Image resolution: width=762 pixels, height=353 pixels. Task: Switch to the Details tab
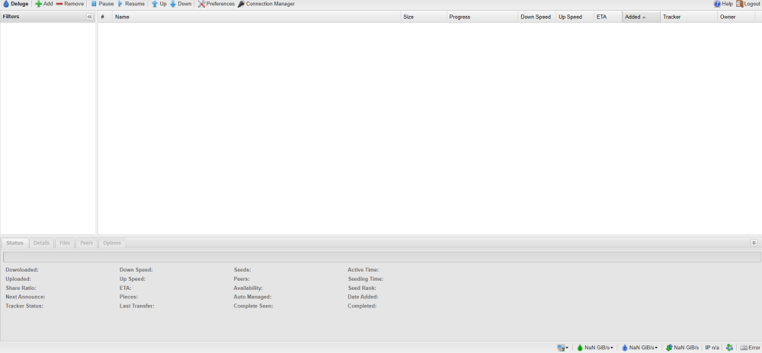point(42,243)
